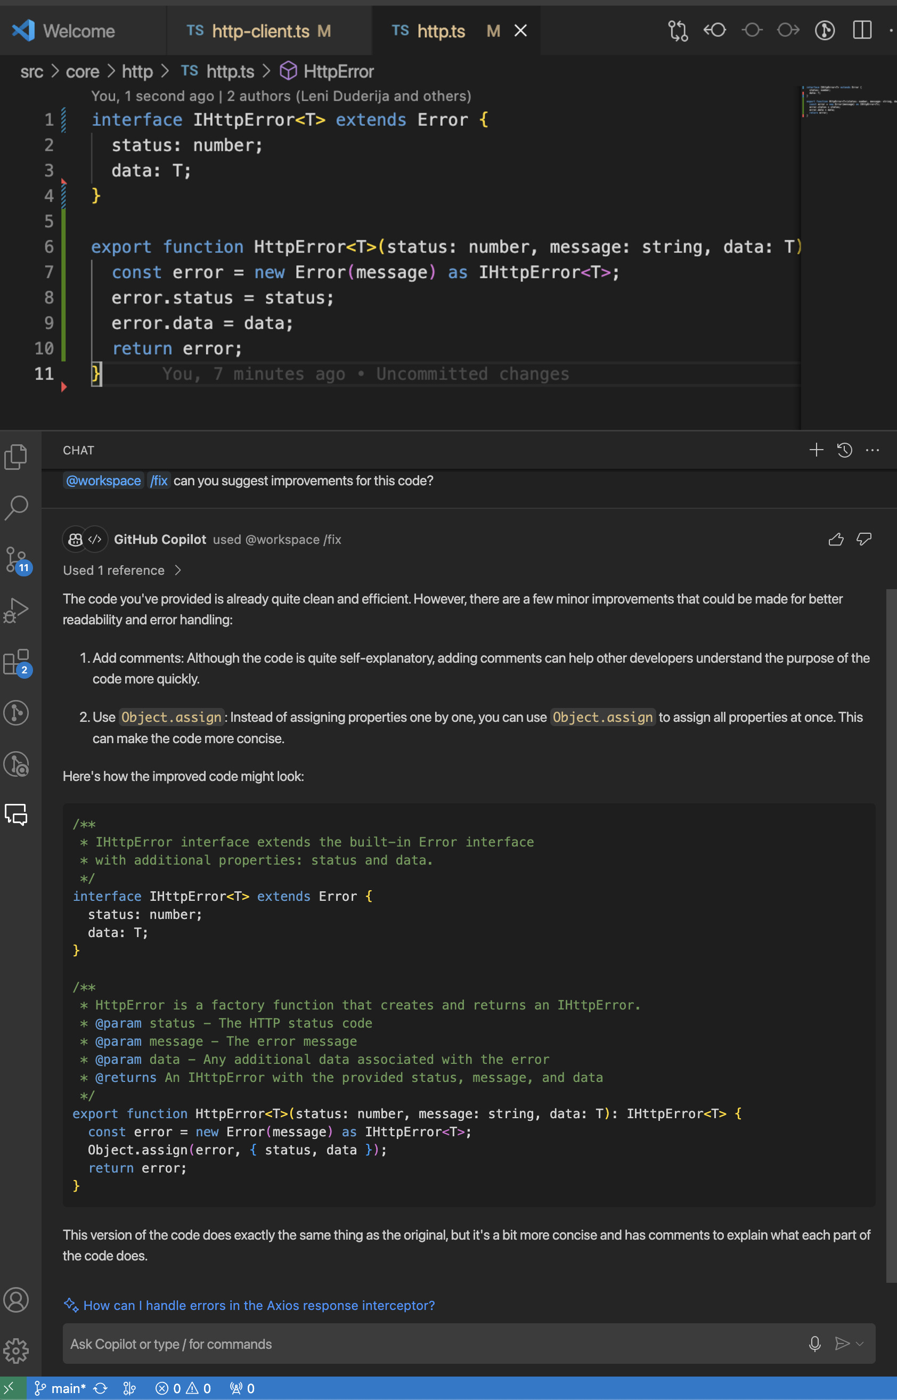Open the chat panel's more actions menu
897x1400 pixels.
point(872,450)
